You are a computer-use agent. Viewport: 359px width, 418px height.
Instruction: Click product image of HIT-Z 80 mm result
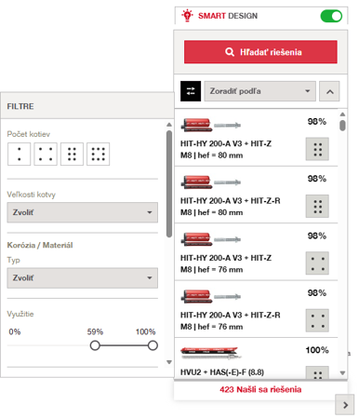[x=211, y=125]
